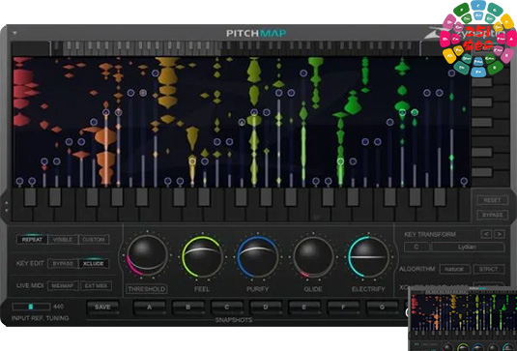Click keyboard range overview strip at top
517x351 pixels.
[x=236, y=48]
